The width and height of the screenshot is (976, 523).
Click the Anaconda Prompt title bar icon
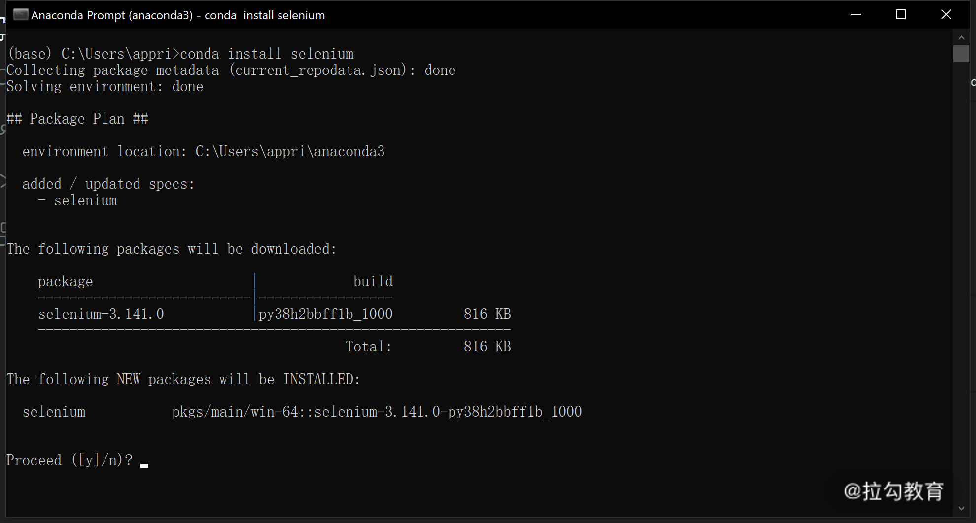(x=20, y=15)
